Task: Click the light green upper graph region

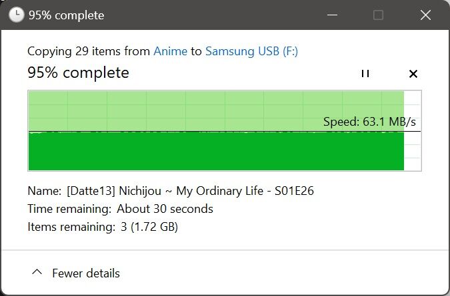Action: click(x=216, y=111)
